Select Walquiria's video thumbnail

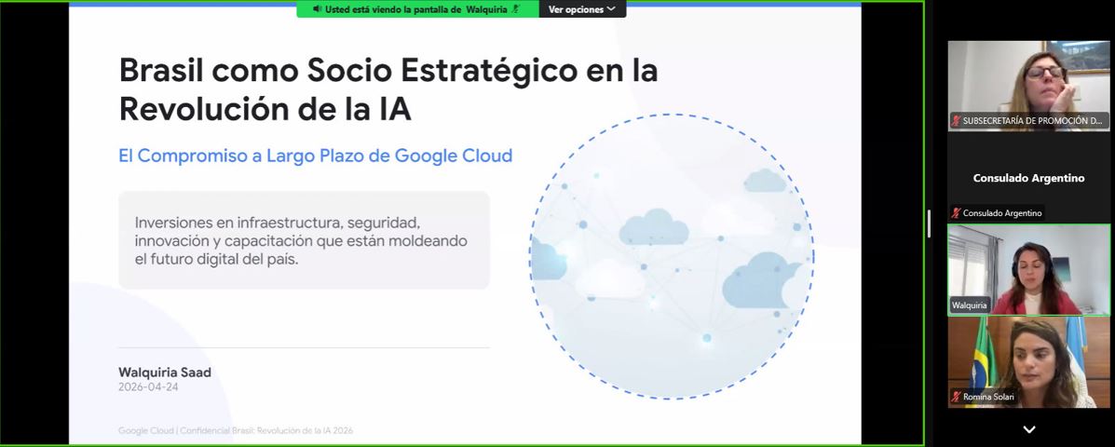[x=1028, y=269]
